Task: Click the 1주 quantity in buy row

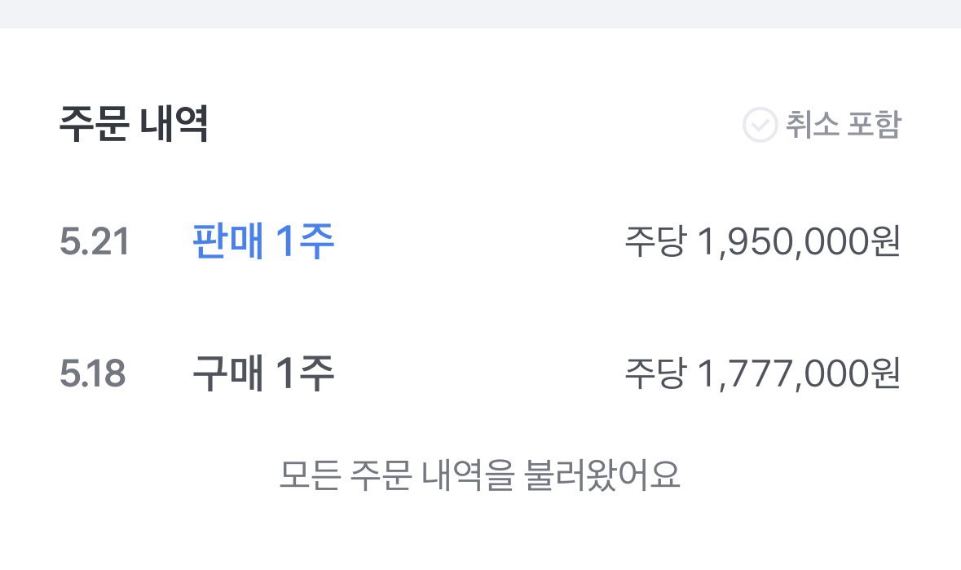Action: [x=305, y=373]
